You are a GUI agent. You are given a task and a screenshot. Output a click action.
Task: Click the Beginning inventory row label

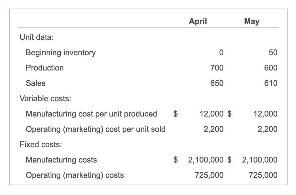click(61, 53)
